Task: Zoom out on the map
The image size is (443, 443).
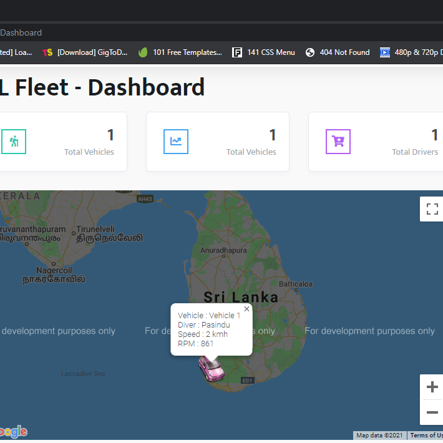Action: tap(432, 412)
